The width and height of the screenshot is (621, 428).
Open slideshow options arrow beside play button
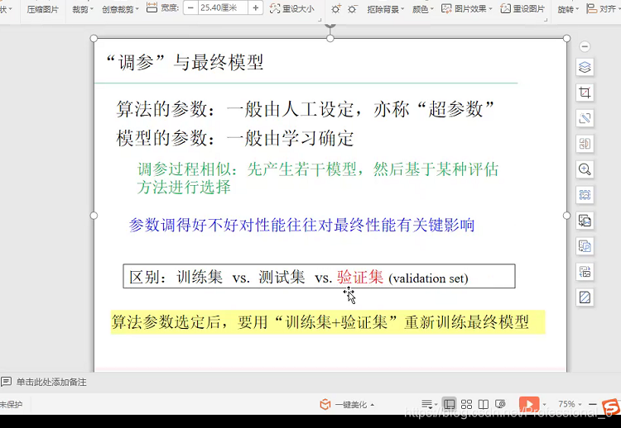545,404
